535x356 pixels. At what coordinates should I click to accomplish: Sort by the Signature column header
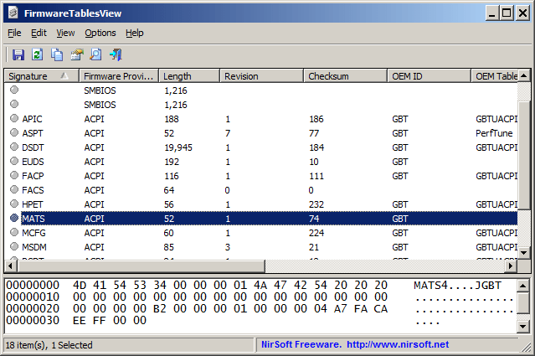[x=33, y=76]
